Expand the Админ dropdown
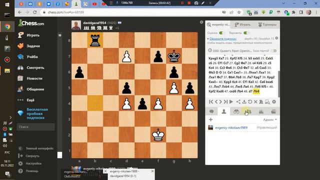The width and height of the screenshot is (320, 180). point(270,119)
